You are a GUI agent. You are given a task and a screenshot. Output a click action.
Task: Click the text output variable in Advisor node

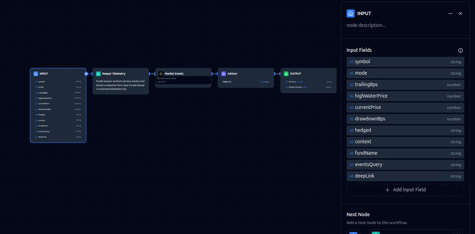[x=265, y=82]
